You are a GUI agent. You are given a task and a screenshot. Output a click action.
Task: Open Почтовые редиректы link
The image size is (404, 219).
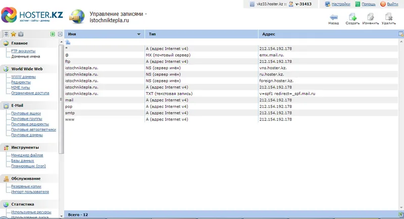[30, 124]
